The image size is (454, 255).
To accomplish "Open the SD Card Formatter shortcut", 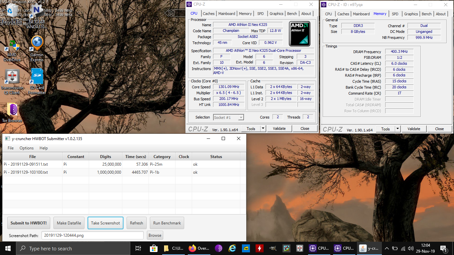I will pyautogui.click(x=37, y=82).
